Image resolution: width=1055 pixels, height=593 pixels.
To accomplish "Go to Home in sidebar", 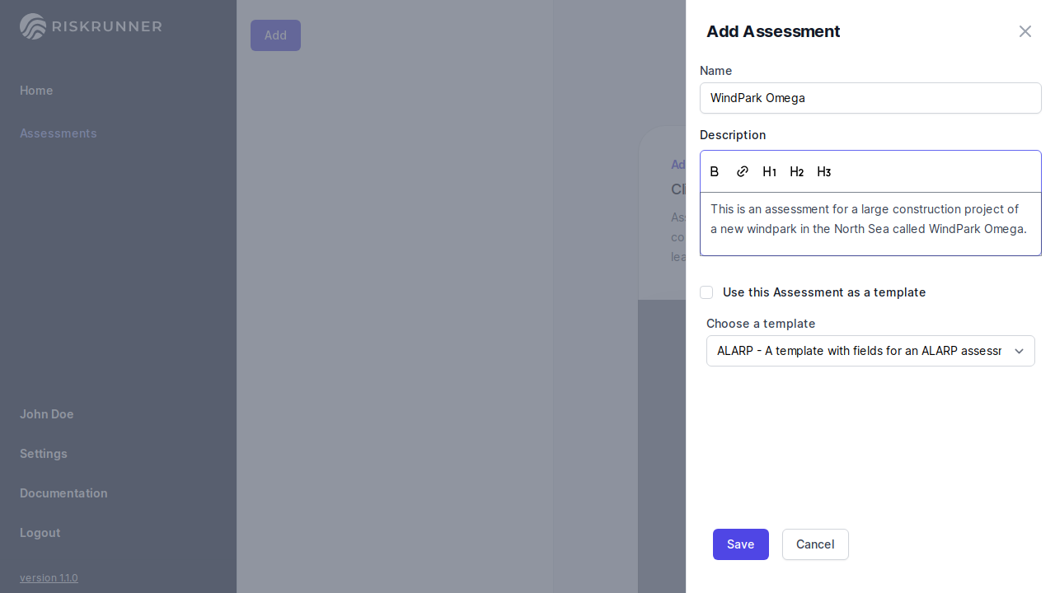I will point(36,91).
